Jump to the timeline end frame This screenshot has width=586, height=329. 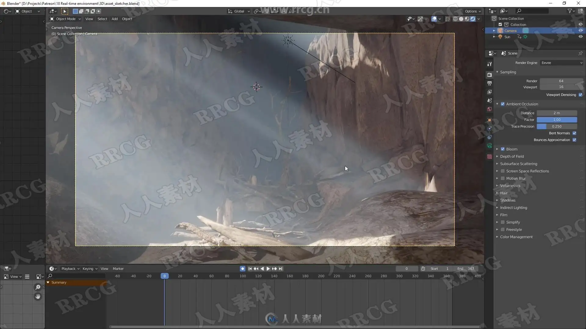pyautogui.click(x=280, y=269)
